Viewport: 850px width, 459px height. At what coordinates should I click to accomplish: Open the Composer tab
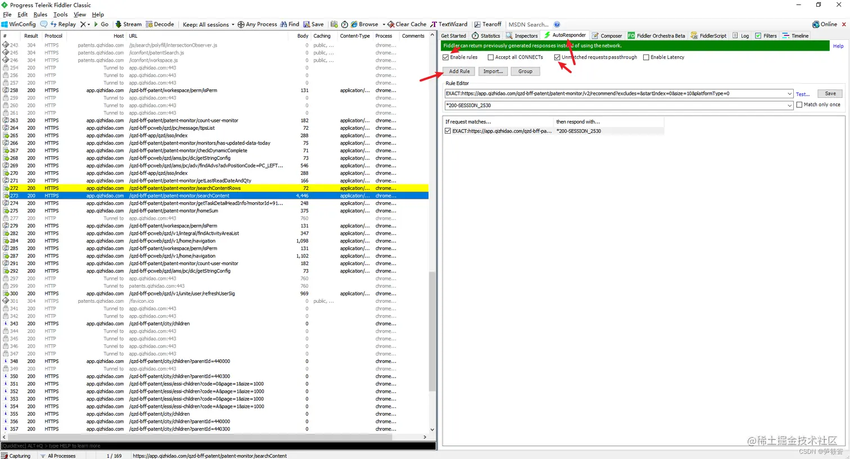(607, 35)
